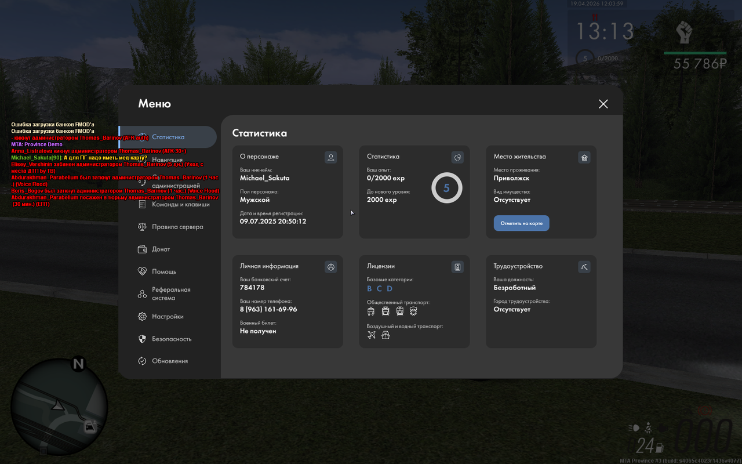Open the Настройки menu item

(168, 317)
